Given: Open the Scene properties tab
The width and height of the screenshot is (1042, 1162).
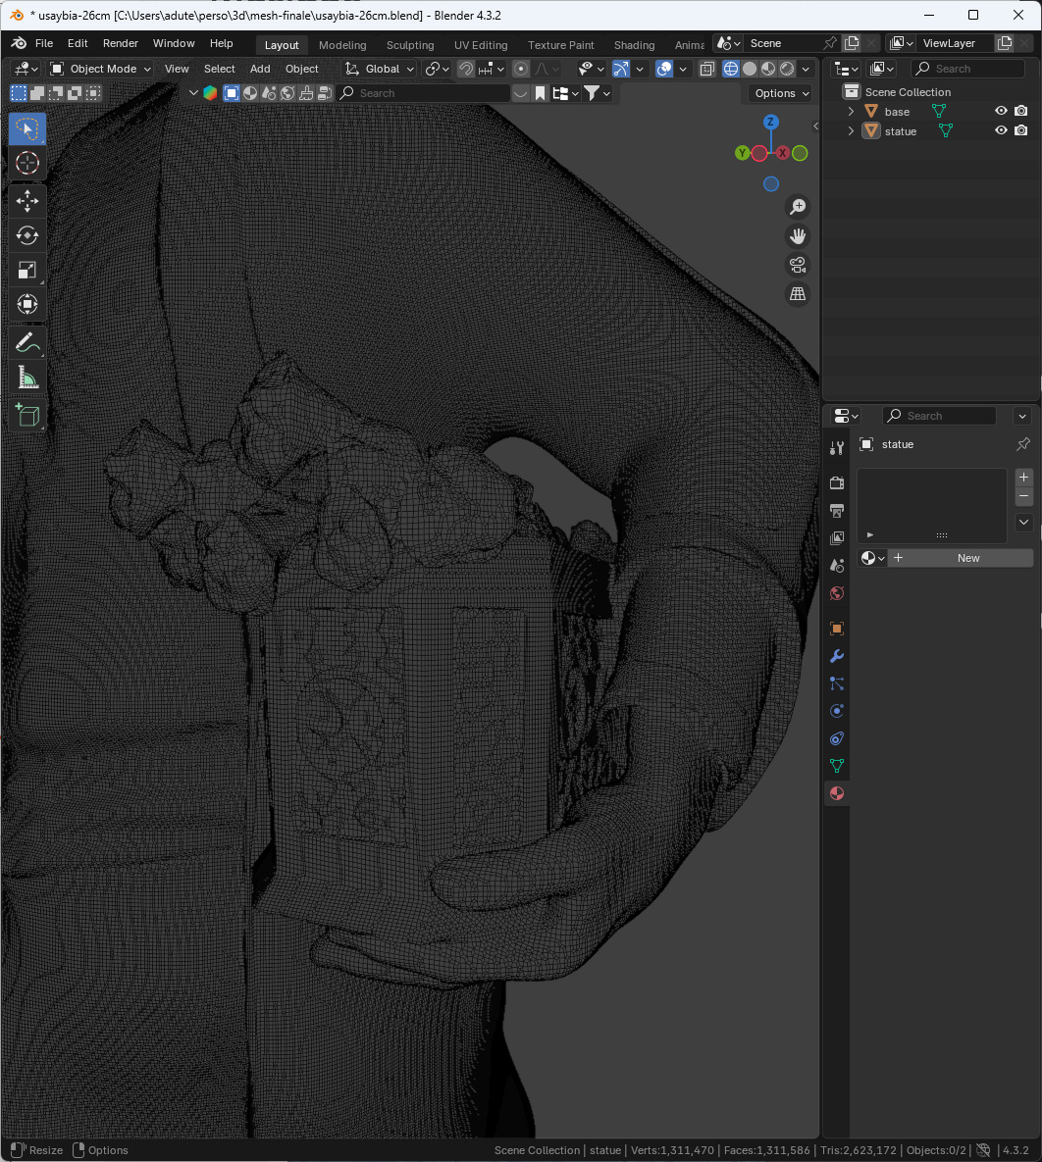Looking at the screenshot, I should (837, 565).
